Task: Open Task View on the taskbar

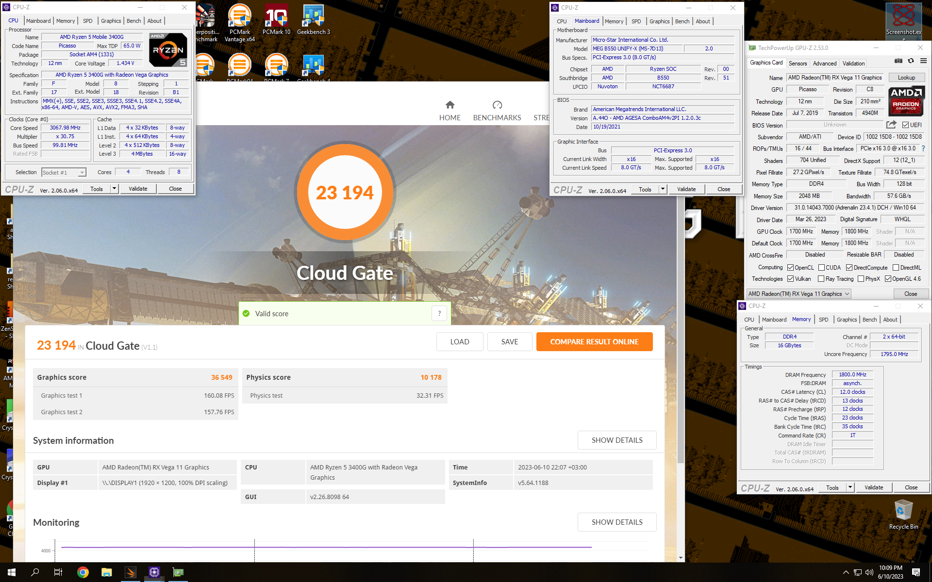Action: coord(58,572)
